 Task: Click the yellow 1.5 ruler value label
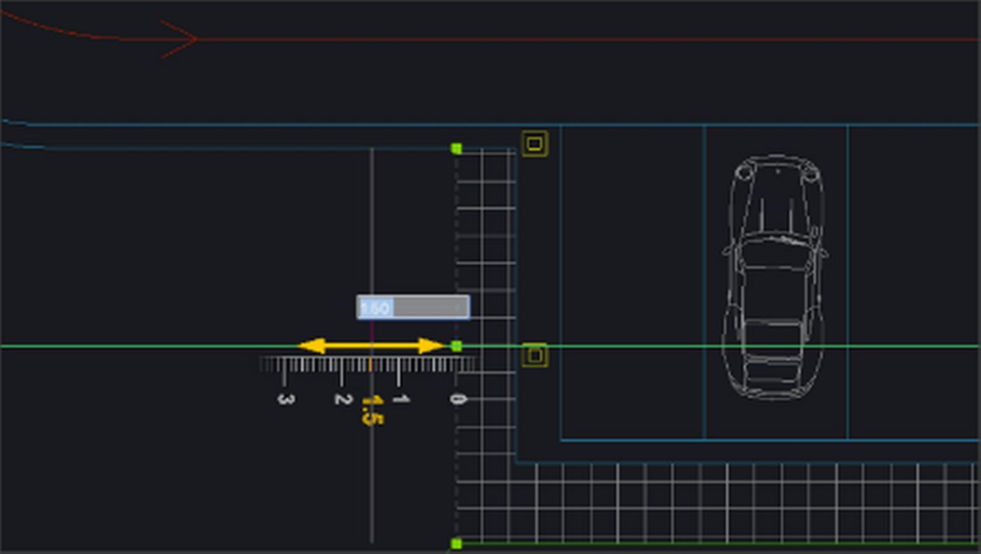[x=371, y=409]
